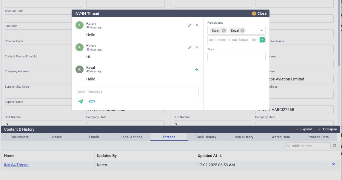Switch to the Documents tab
The width and height of the screenshot is (342, 180).
(x=20, y=137)
